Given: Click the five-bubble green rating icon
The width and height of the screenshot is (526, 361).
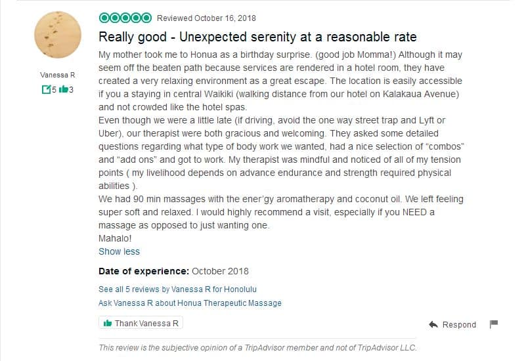Looking at the screenshot, I should click(125, 18).
